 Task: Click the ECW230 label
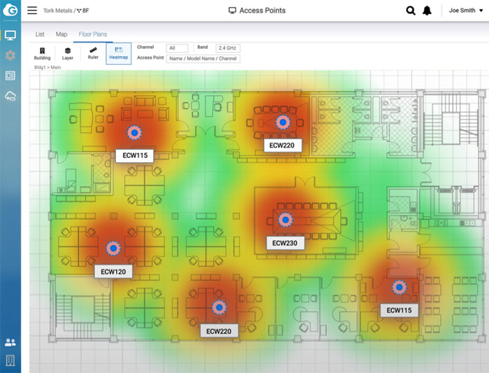285,243
